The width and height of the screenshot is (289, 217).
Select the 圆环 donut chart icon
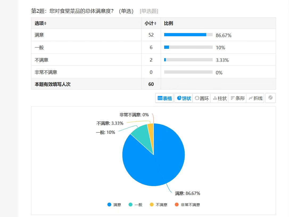[202, 98]
